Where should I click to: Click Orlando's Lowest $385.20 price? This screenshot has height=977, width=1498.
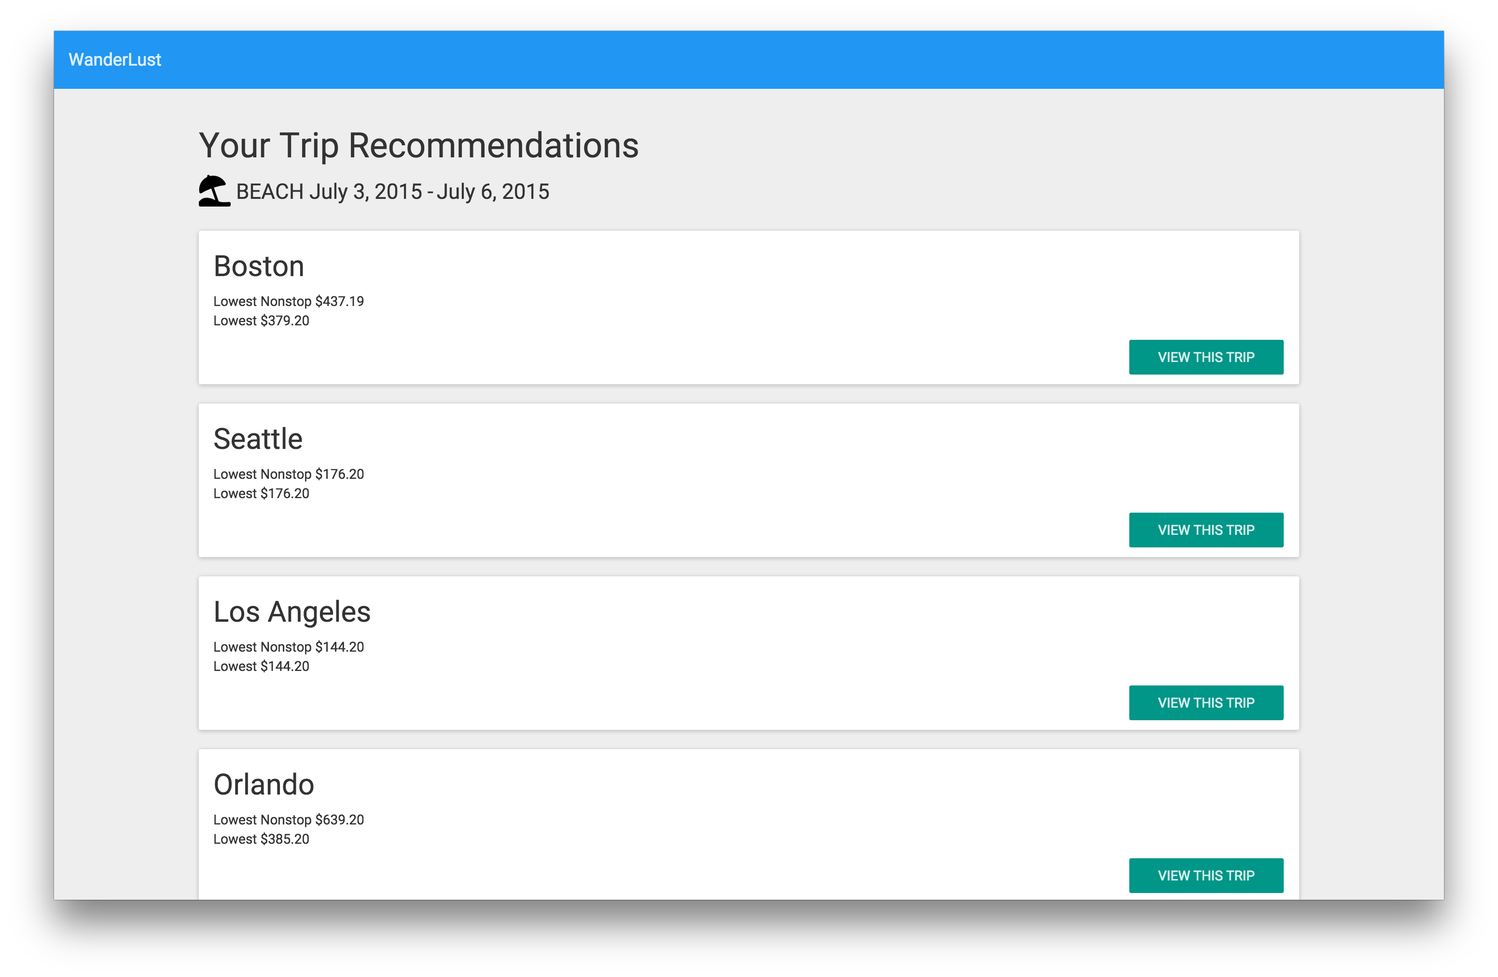[x=261, y=839]
